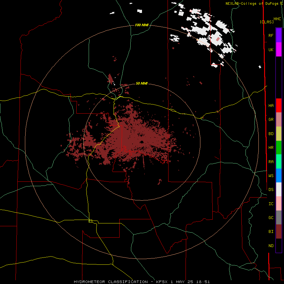Click the DS legend label
The width and height of the screenshot is (284, 284).
pyautogui.click(x=271, y=189)
